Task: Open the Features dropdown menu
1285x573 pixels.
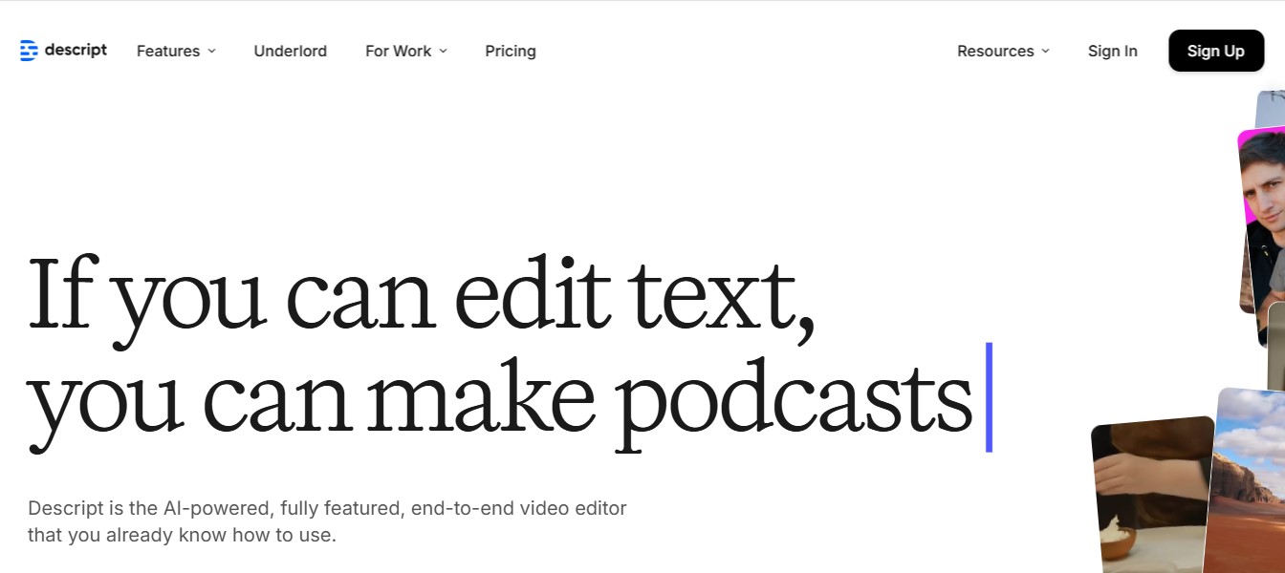Action: 177,51
